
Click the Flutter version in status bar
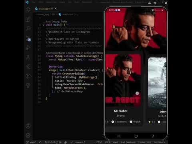point(145,142)
